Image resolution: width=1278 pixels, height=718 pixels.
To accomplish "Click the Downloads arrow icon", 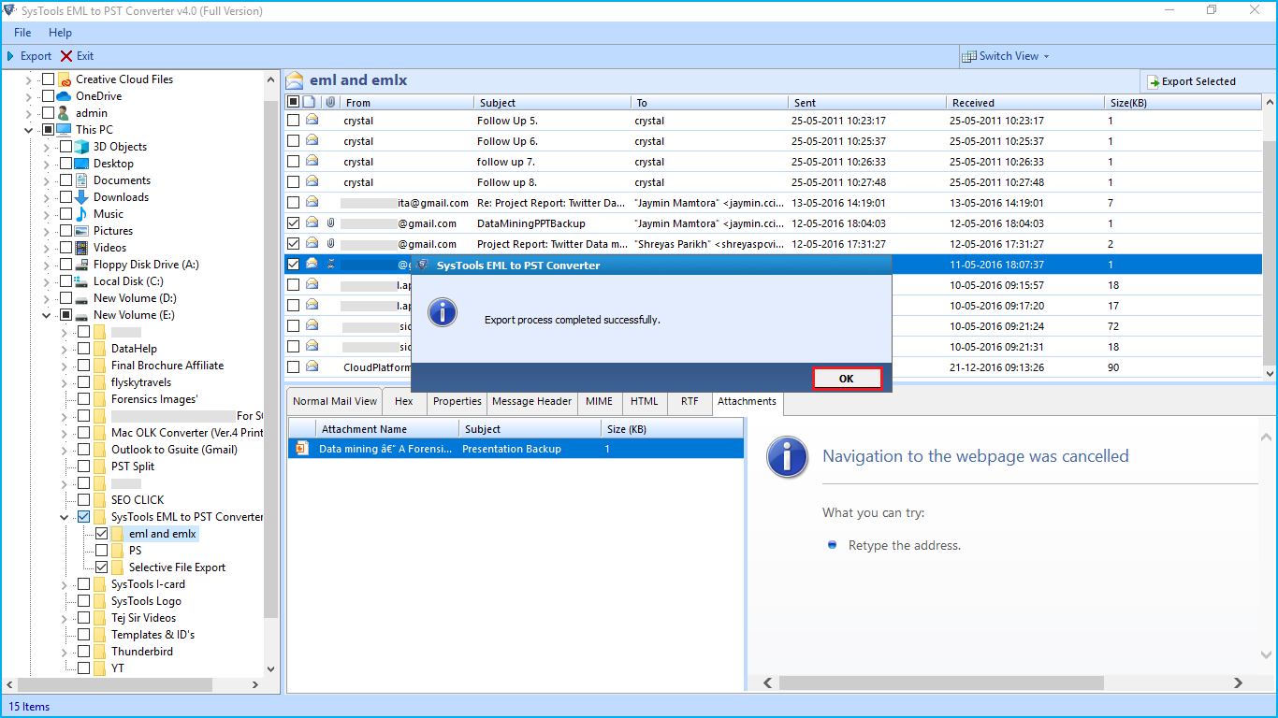I will click(x=81, y=197).
